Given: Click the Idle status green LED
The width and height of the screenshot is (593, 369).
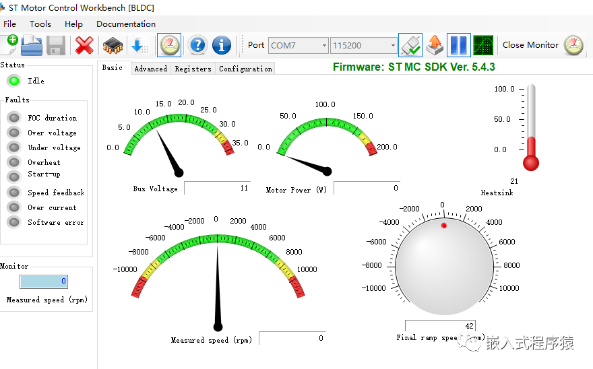Looking at the screenshot, I should tap(14, 81).
